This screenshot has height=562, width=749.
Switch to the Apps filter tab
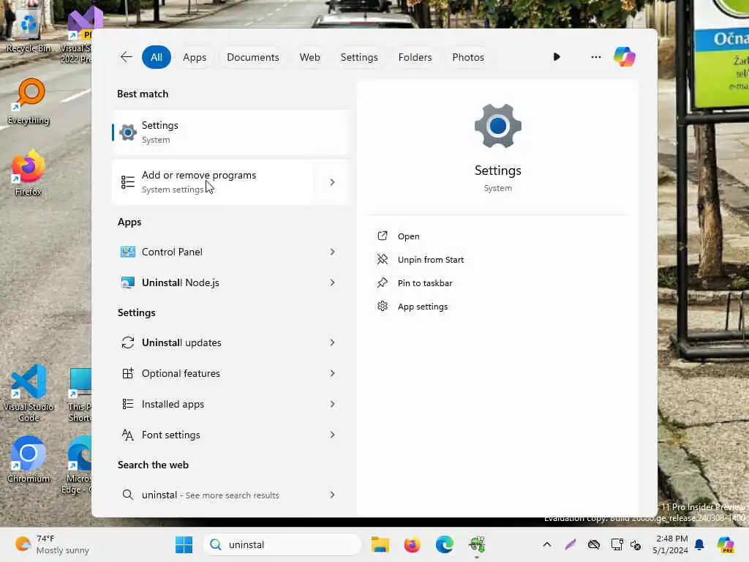coord(195,57)
